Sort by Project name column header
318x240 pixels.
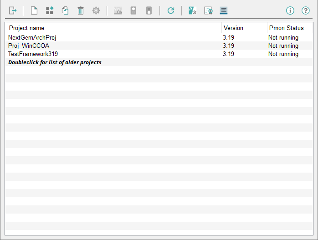point(114,28)
